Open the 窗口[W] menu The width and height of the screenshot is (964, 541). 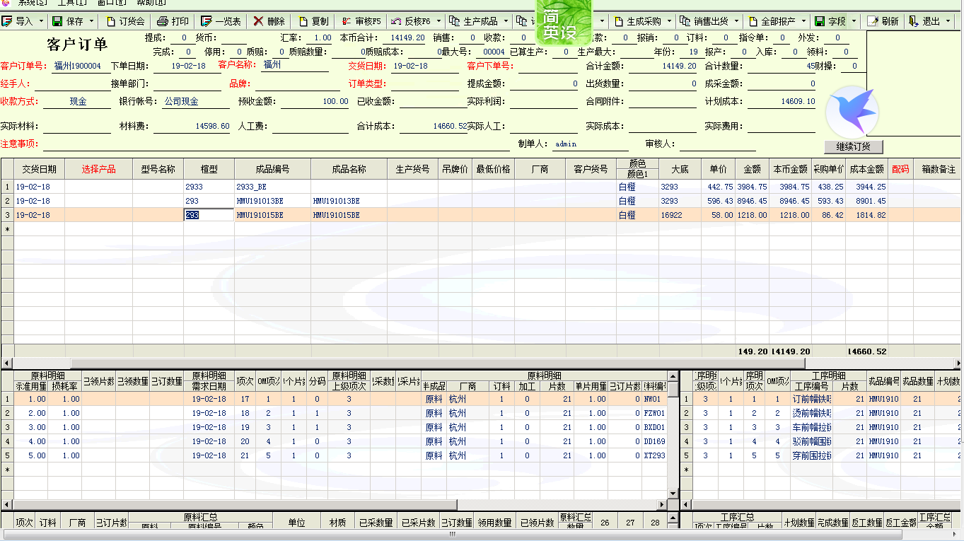tap(112, 3)
